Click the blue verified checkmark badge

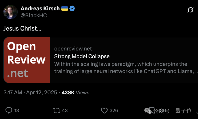(72, 8)
